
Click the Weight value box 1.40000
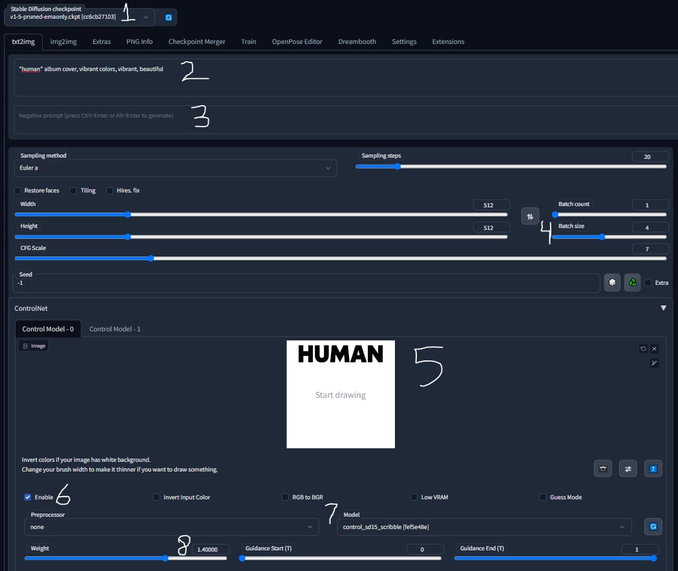pos(210,550)
